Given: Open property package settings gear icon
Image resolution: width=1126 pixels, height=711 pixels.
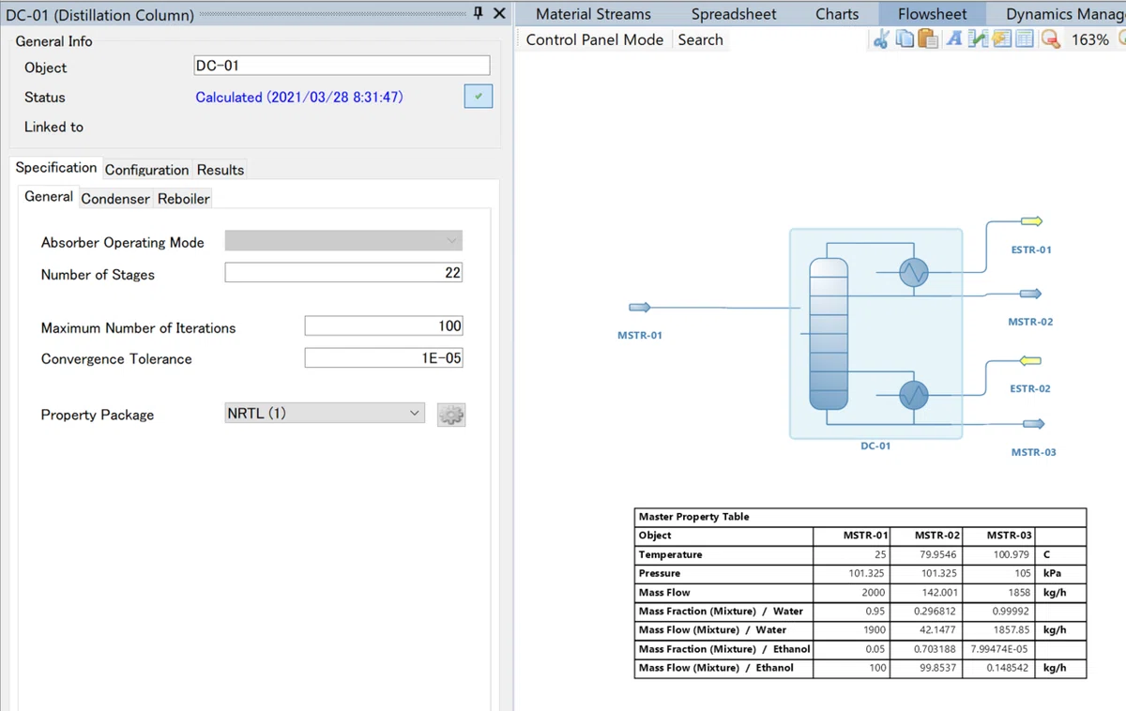Looking at the screenshot, I should point(451,415).
